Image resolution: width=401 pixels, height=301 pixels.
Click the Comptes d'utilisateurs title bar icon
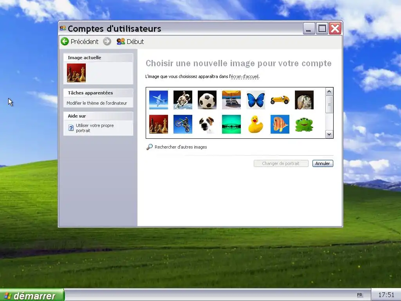point(63,28)
